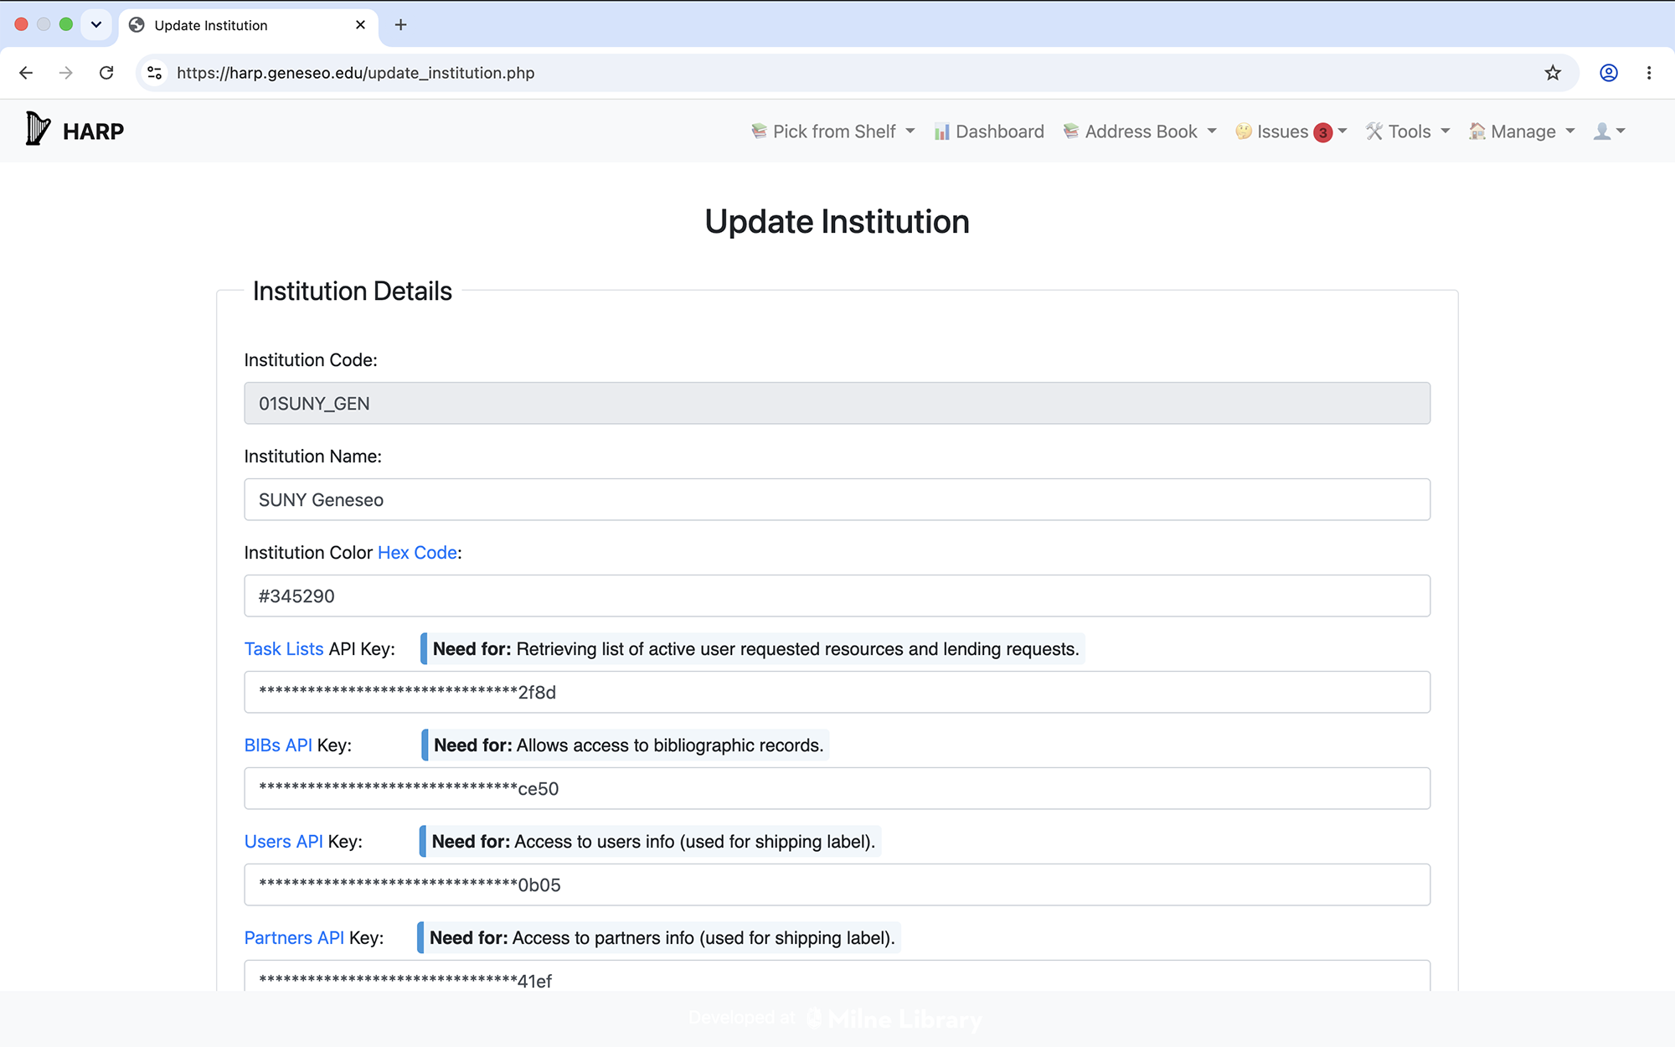Click Need for: Retrieving list note

pos(753,649)
